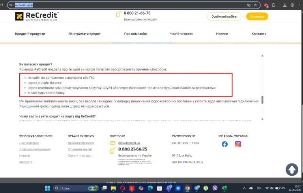Open footer link Кредитні продукти
The image size is (303, 193).
(81, 143)
